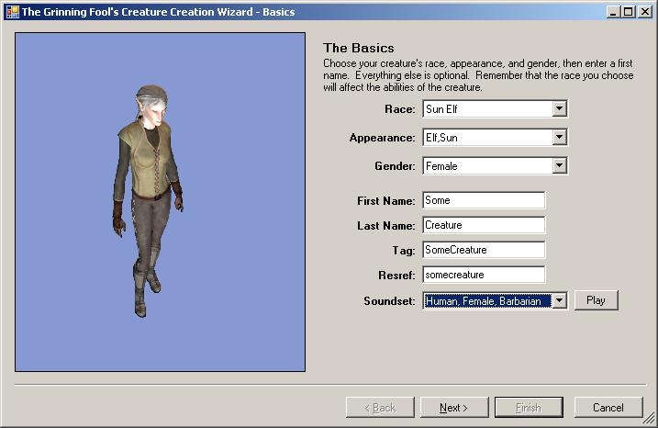Close the wizard with the X button
658x428 pixels.
point(643,12)
